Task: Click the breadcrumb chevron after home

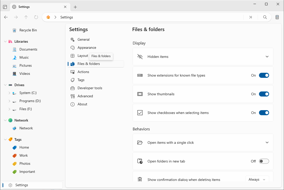Action: 55,17
